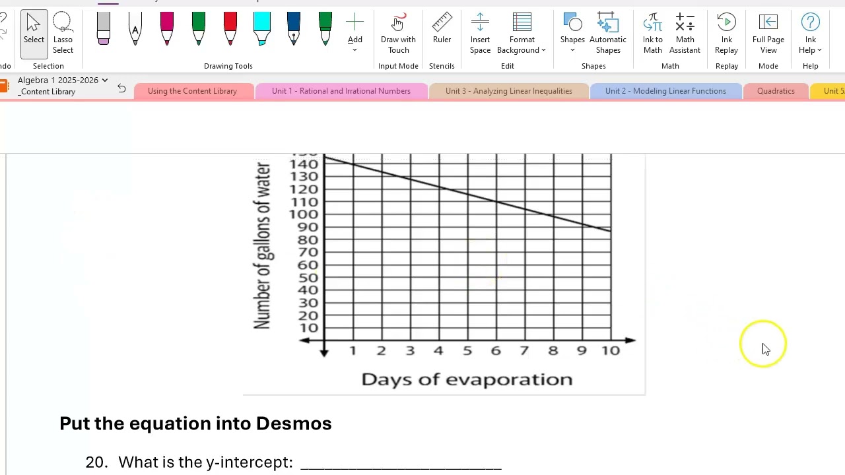Start Ink Replay
The height and width of the screenshot is (475, 845).
pyautogui.click(x=726, y=34)
